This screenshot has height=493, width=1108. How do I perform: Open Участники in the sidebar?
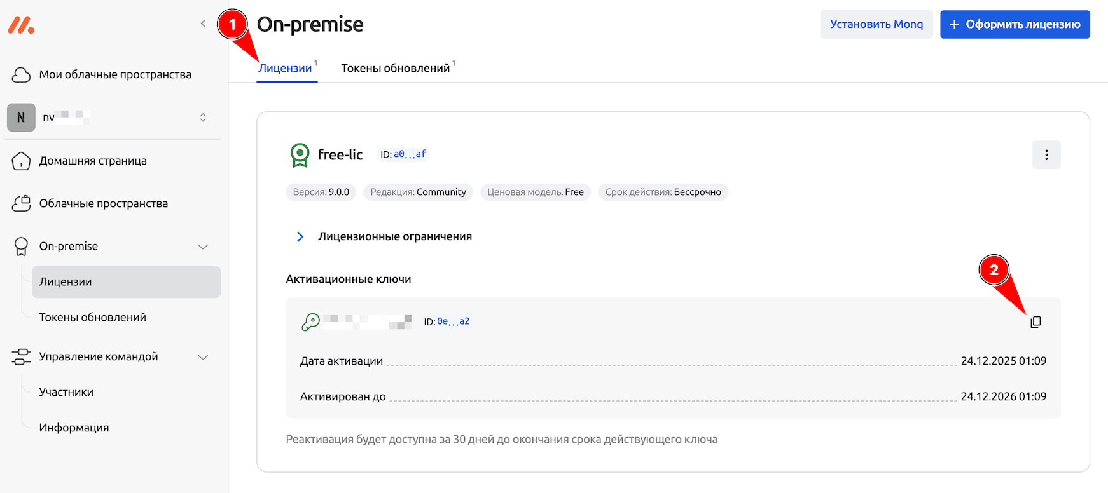pos(66,393)
